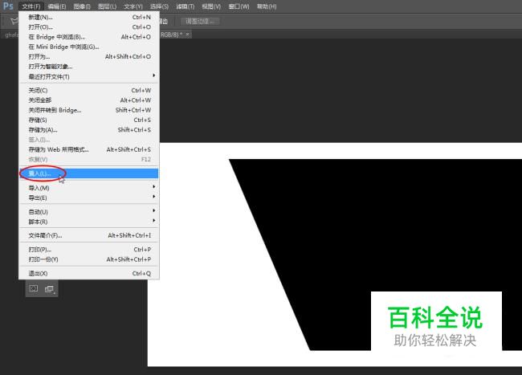Open the 编辑(E) menu

[x=57, y=6]
